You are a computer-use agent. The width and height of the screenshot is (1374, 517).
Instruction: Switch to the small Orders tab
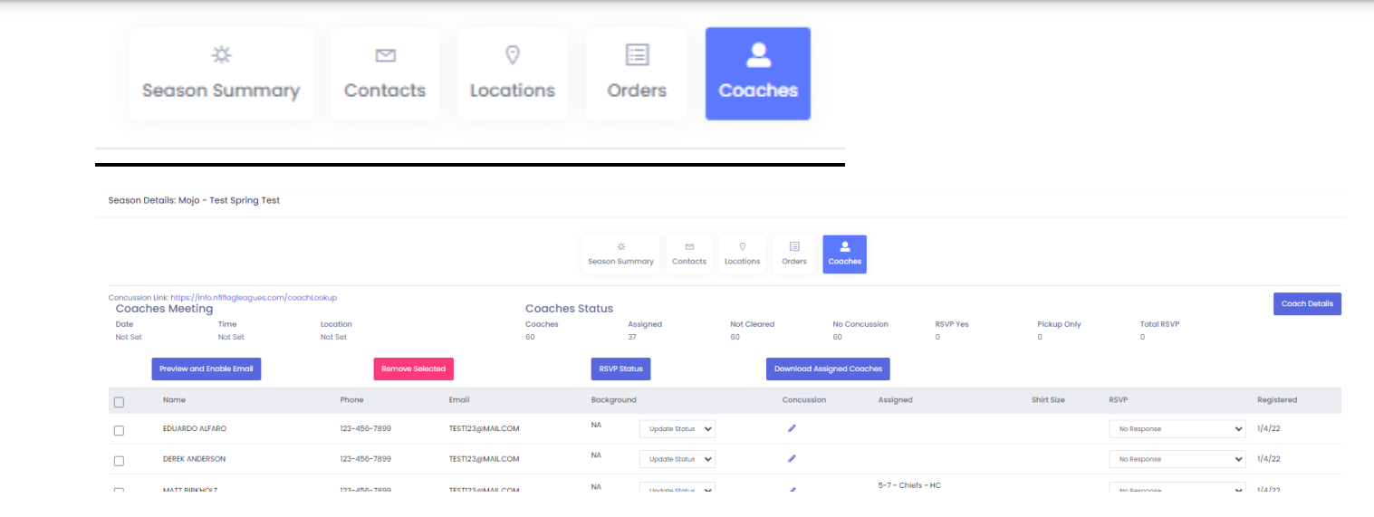click(x=793, y=254)
